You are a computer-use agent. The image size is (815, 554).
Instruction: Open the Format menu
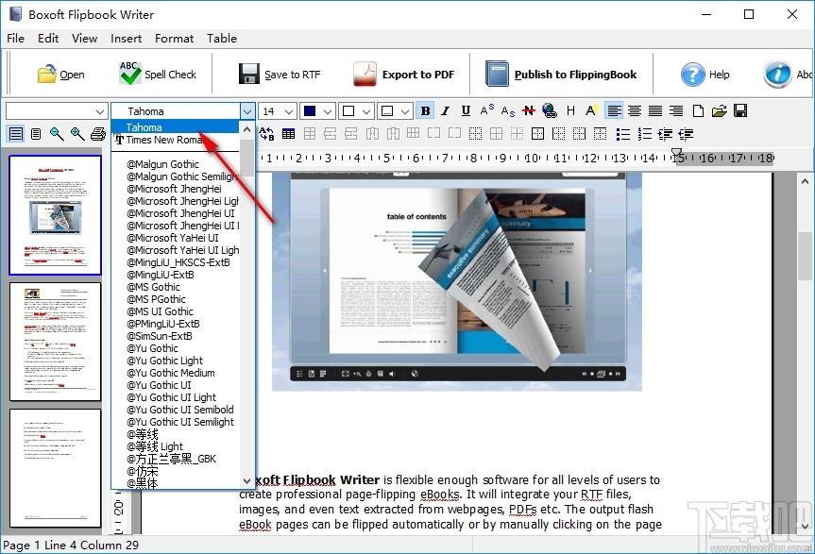[174, 39]
